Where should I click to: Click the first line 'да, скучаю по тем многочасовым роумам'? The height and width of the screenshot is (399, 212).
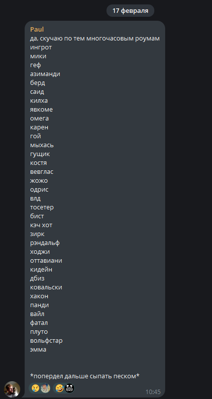95,39
